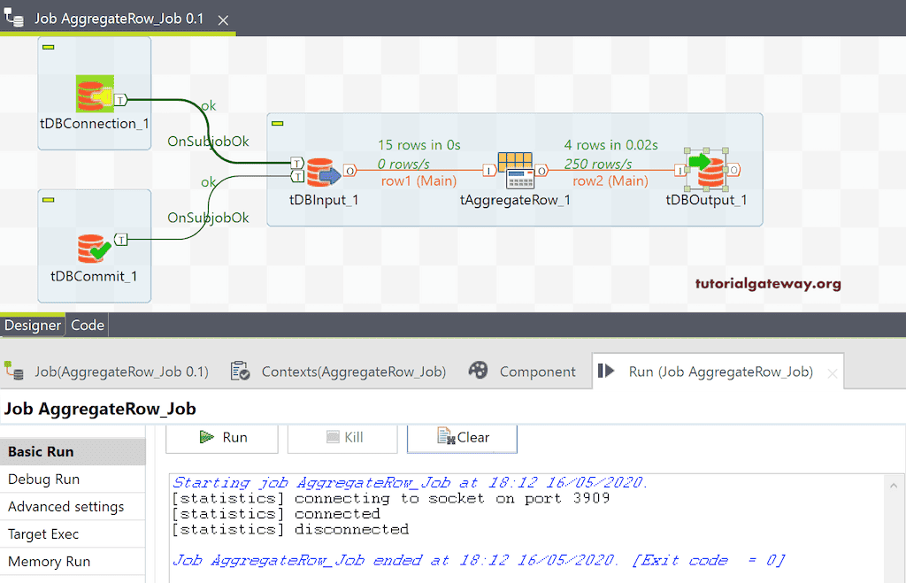Image resolution: width=906 pixels, height=583 pixels.
Task: Click the Component view palette icon
Action: (479, 371)
